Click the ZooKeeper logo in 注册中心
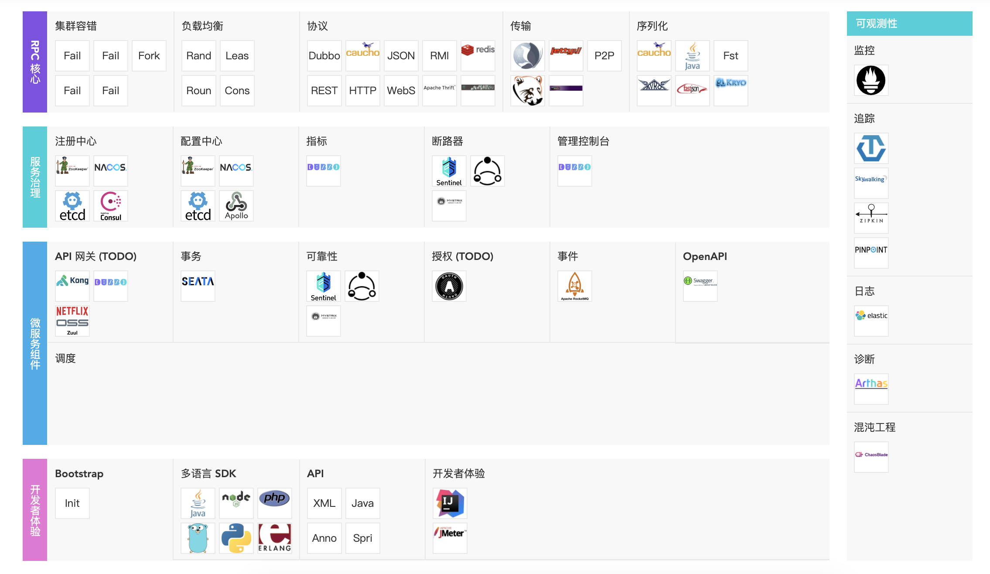The width and height of the screenshot is (990, 574). coord(72,171)
